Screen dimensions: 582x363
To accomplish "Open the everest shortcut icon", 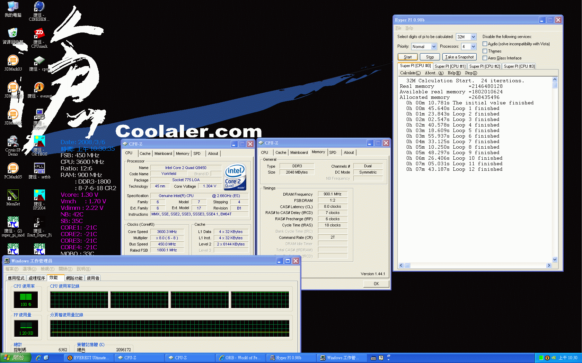I will (x=39, y=90).
